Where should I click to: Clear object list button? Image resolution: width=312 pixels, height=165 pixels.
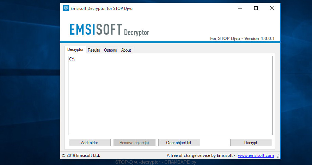point(179,143)
